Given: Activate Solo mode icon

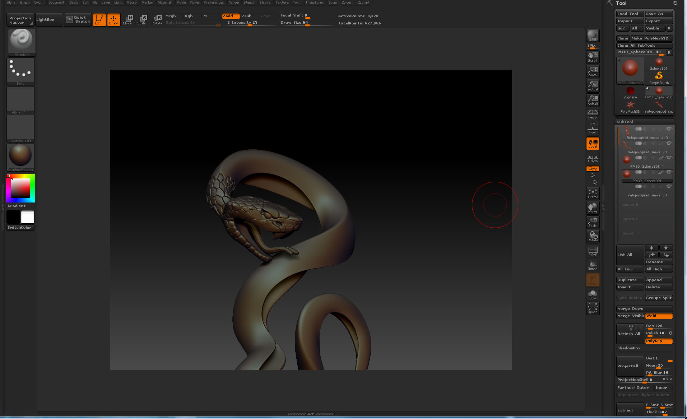Looking at the screenshot, I should click(x=592, y=294).
